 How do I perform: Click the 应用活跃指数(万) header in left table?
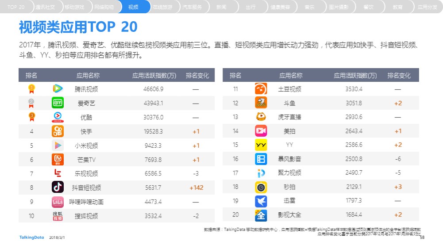coord(154,75)
